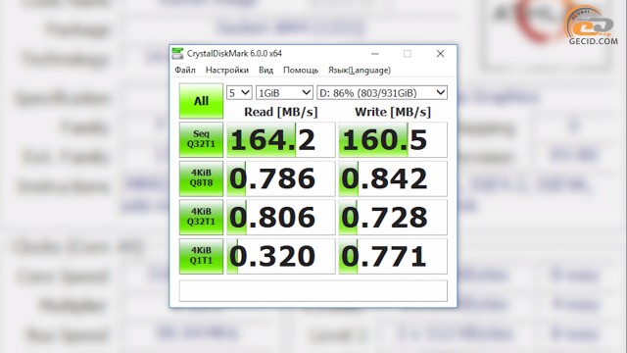Start the 4KiB Q32T1 test
This screenshot has width=627, height=353.
pyautogui.click(x=201, y=218)
